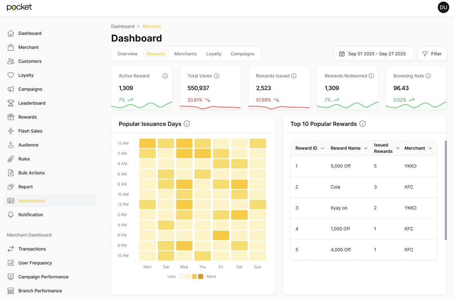Switch to the Merchants tab

185,54
